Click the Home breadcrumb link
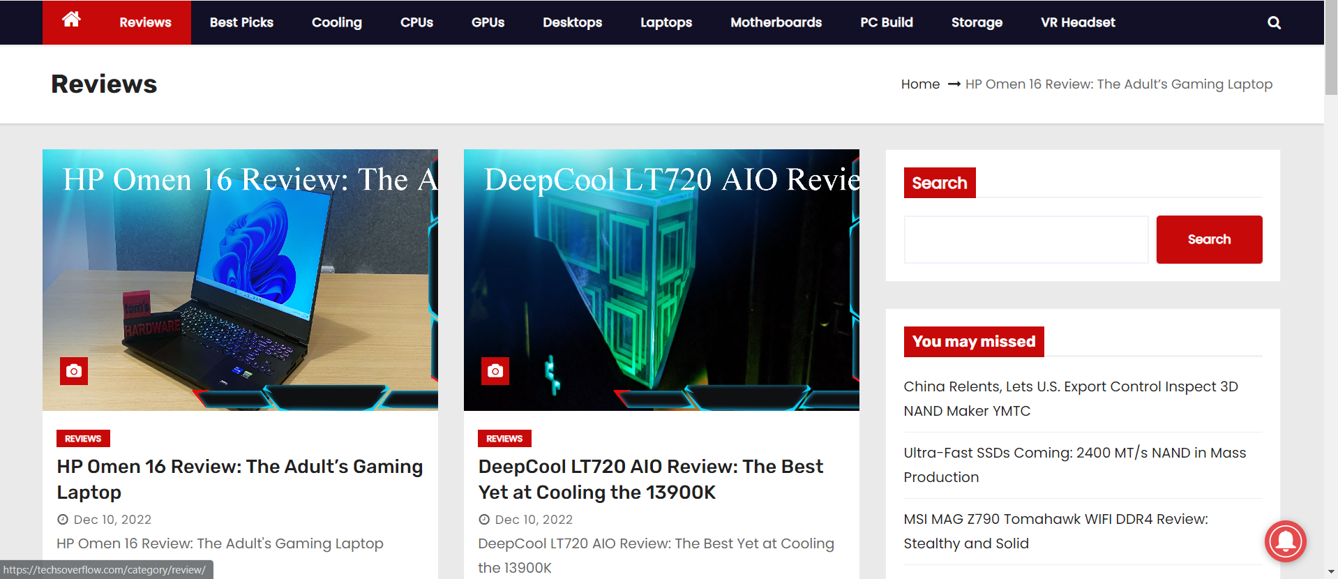This screenshot has width=1338, height=579. point(920,84)
